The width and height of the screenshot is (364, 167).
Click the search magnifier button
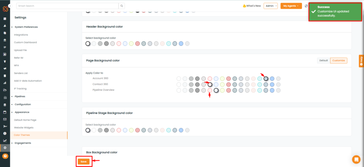click(122, 6)
